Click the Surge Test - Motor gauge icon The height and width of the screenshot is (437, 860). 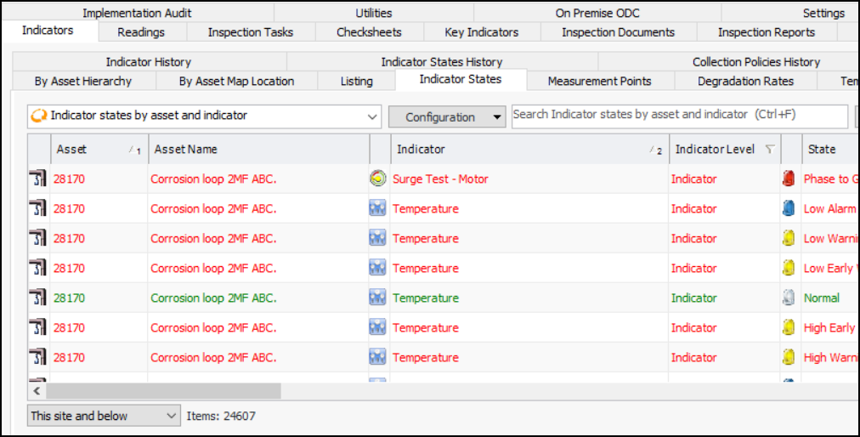click(378, 179)
